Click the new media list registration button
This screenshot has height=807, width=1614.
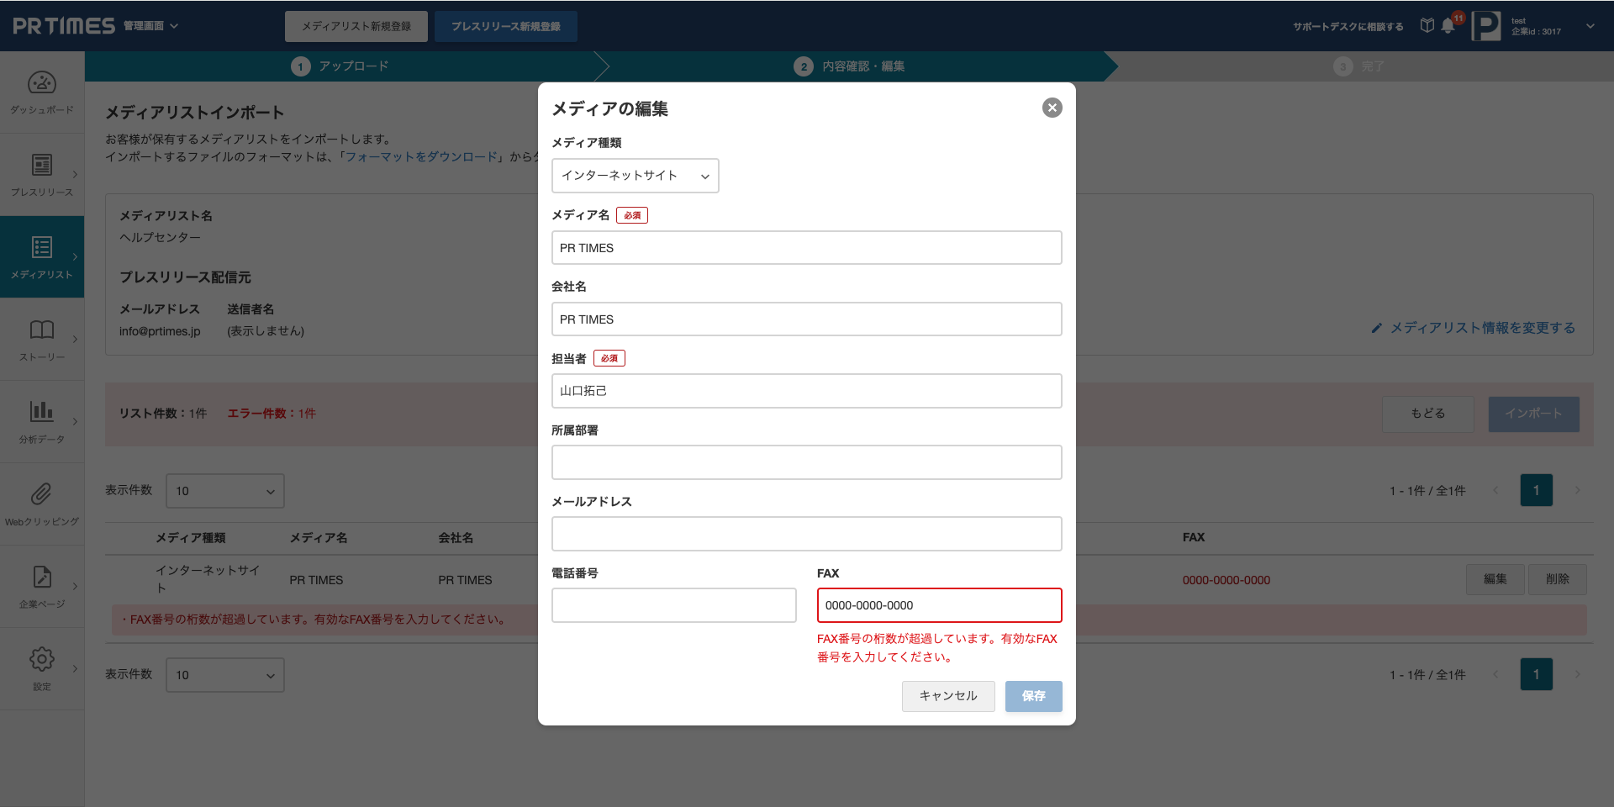tap(356, 26)
